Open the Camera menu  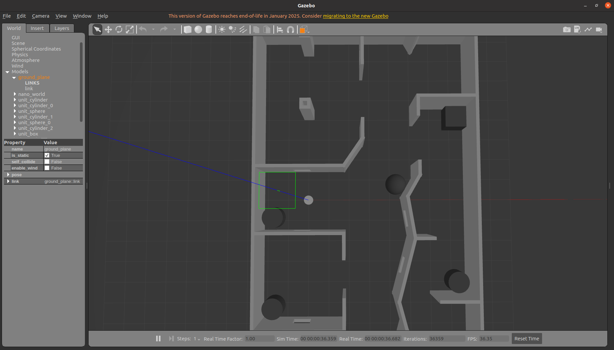coord(41,16)
